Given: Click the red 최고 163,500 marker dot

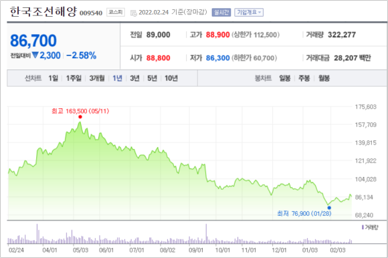Looking at the screenshot, I should pyautogui.click(x=80, y=117).
